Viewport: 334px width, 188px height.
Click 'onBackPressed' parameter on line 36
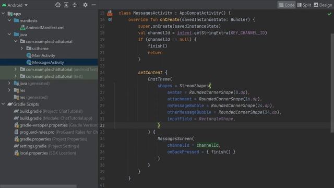(x=183, y=152)
